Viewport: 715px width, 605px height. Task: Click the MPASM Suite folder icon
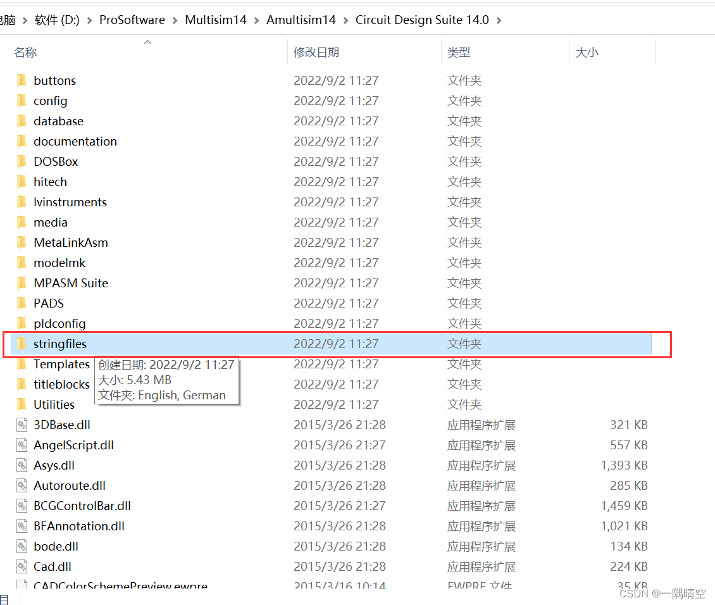point(22,283)
